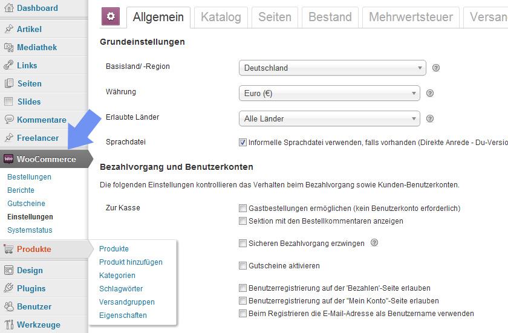Switch to the Katalog tab
508x333 pixels.
coord(221,17)
